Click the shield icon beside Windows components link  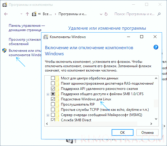coord(4,51)
